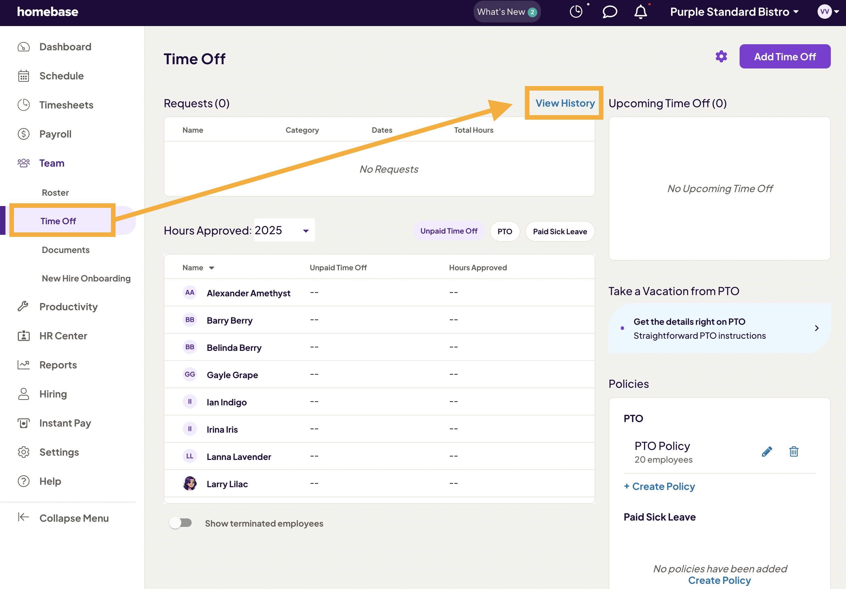Click + Create Policy under PTO
846x589 pixels.
pyautogui.click(x=659, y=486)
